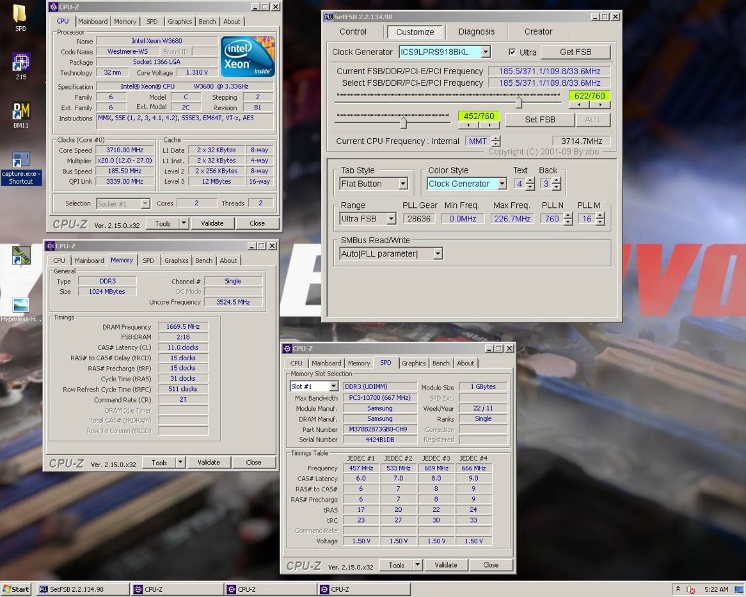Image resolution: width=746 pixels, height=597 pixels.
Task: Open the Socket #1 Selection dropdown
Action: 145,203
